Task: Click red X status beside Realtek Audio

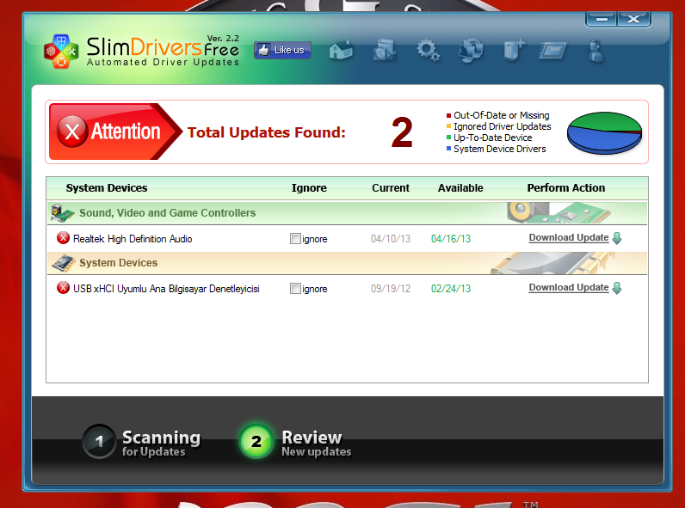Action: pyautogui.click(x=64, y=238)
